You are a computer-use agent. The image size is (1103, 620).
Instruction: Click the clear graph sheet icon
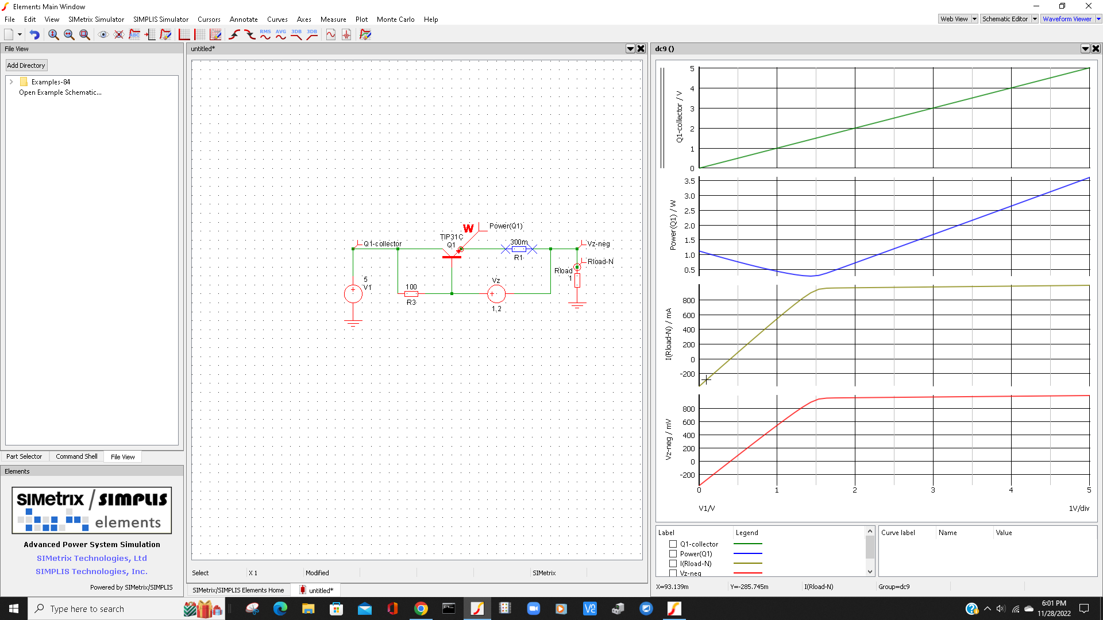(365, 34)
